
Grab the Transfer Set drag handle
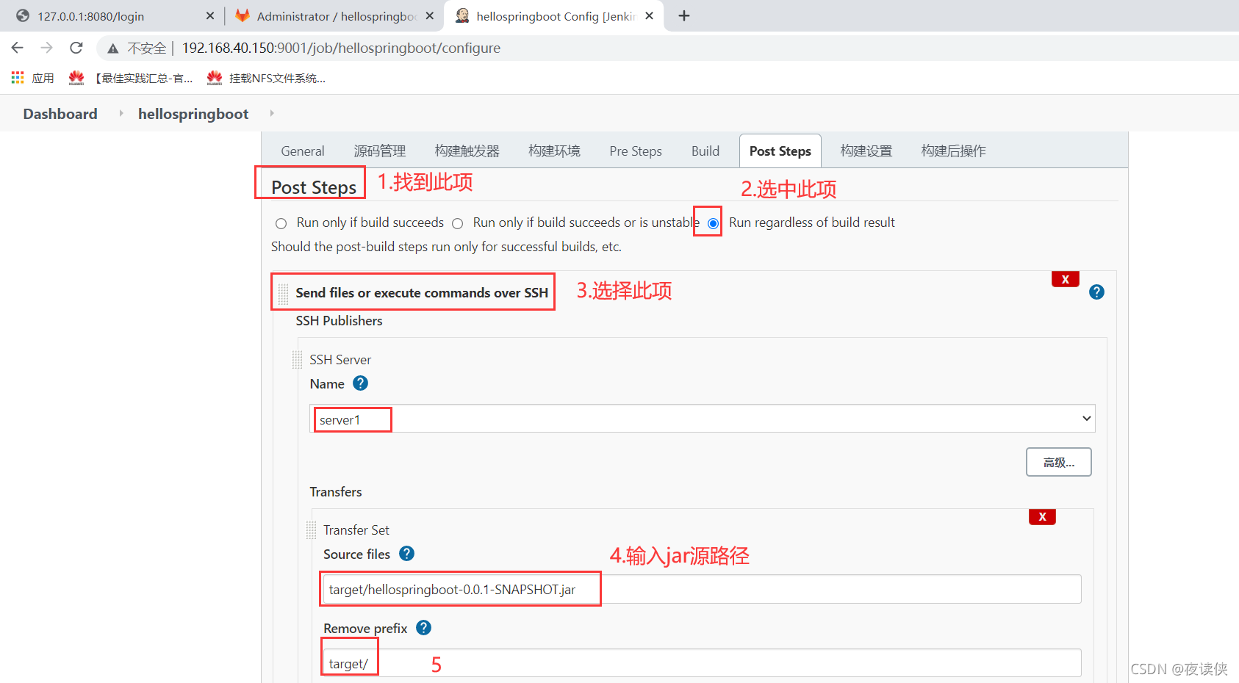312,530
